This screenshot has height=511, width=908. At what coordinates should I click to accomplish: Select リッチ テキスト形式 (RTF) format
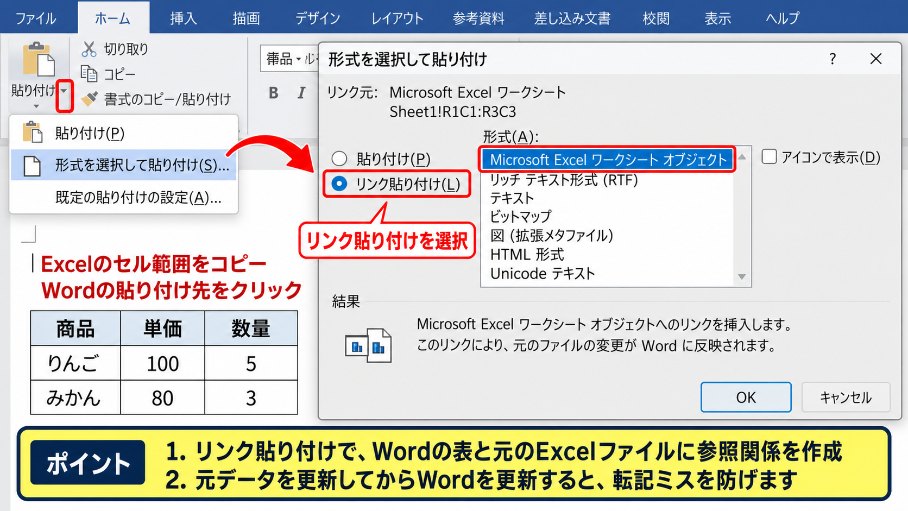(x=564, y=180)
